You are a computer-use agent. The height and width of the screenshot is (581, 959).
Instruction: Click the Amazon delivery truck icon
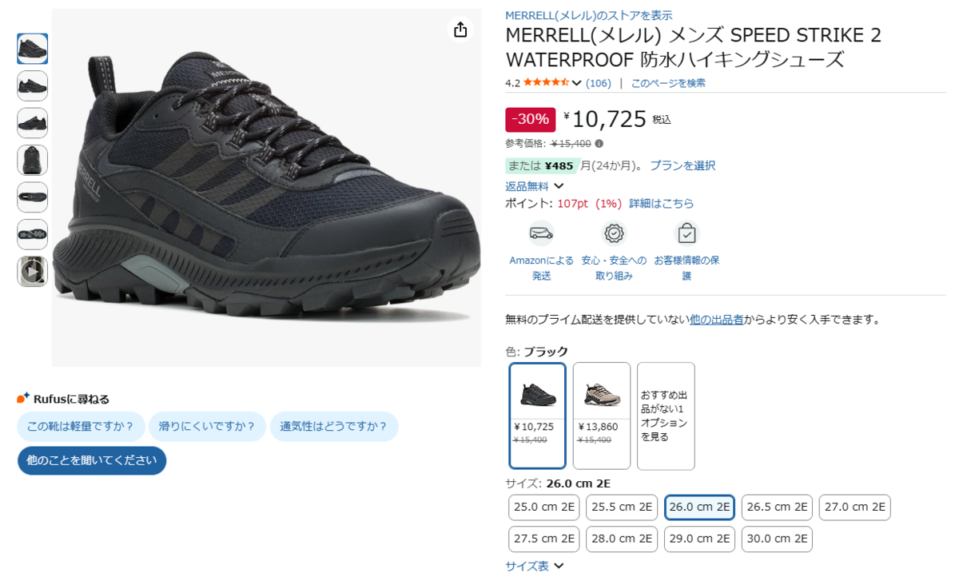pos(541,233)
